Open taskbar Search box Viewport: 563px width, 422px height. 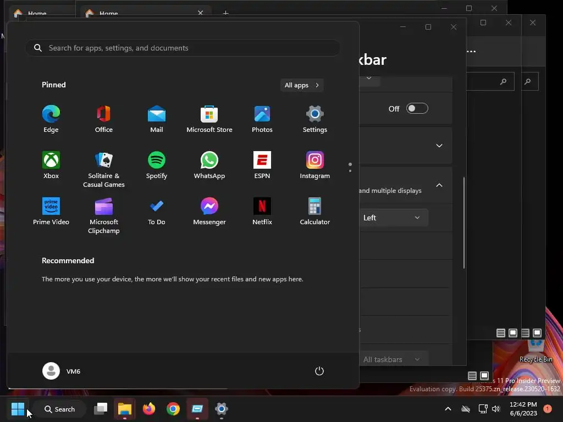tap(59, 409)
